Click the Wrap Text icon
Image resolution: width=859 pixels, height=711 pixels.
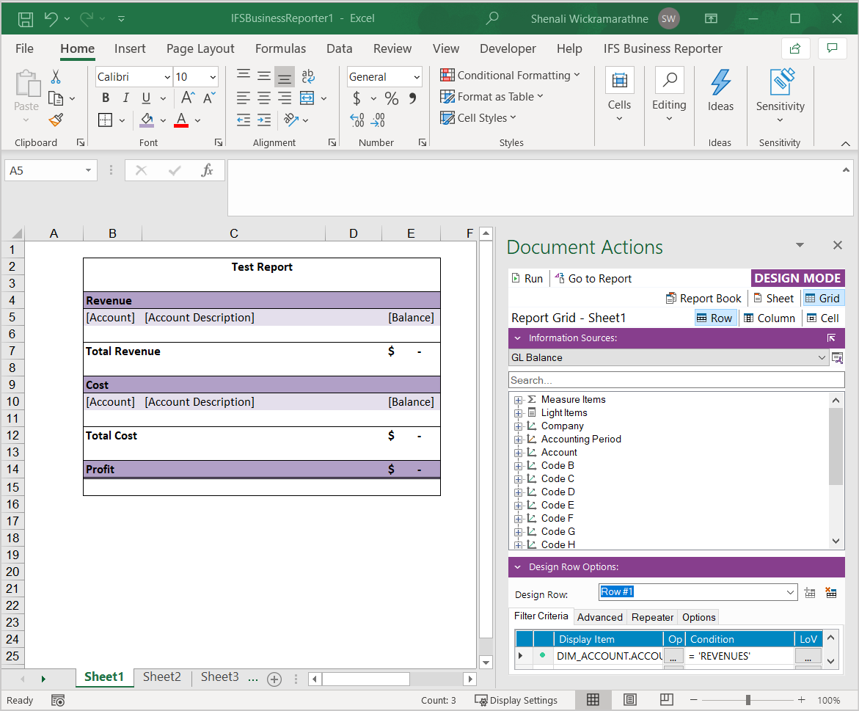tap(308, 76)
